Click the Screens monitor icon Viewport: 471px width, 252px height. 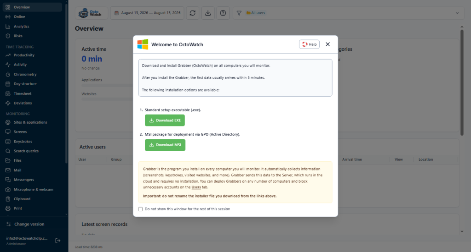coord(8,131)
